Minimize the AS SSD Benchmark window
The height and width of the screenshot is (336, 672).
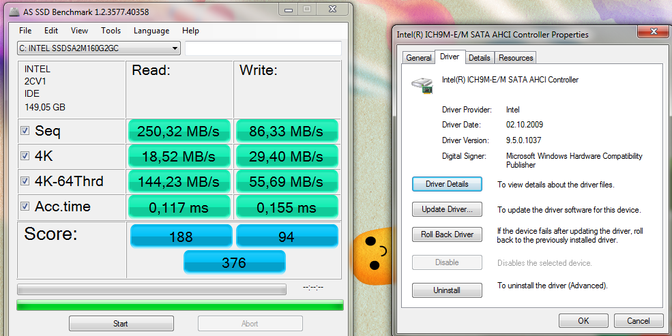pyautogui.click(x=289, y=10)
